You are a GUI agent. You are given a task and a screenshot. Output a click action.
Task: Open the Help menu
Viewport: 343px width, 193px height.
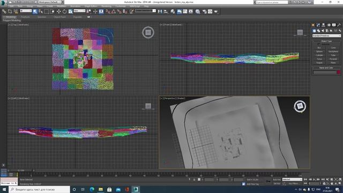click(146, 6)
